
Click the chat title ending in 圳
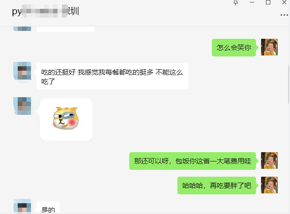pos(46,11)
